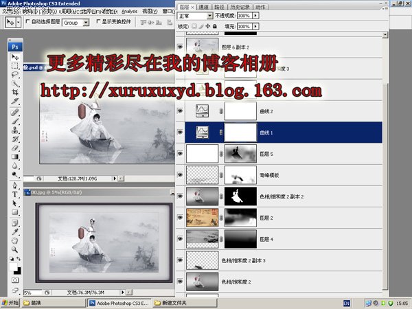Select the Dodge tool
This screenshot has width=412, height=309.
[15, 174]
